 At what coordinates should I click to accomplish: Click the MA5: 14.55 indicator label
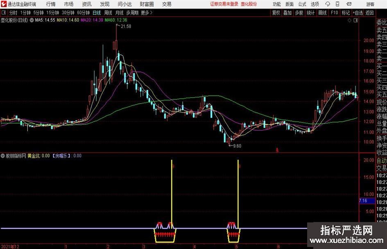45,20
